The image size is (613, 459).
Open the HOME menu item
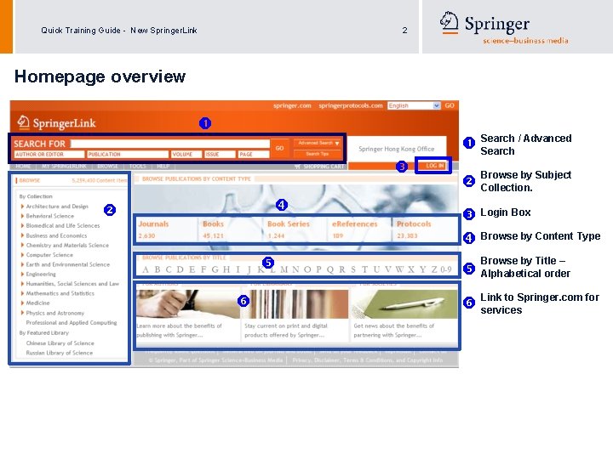(23, 167)
